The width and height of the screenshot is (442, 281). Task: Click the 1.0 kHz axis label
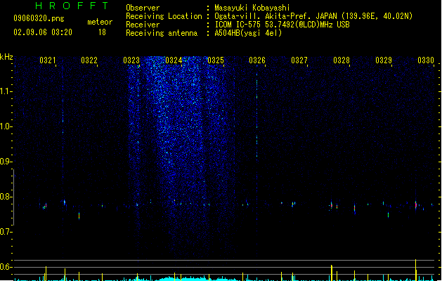pyautogui.click(x=6, y=126)
